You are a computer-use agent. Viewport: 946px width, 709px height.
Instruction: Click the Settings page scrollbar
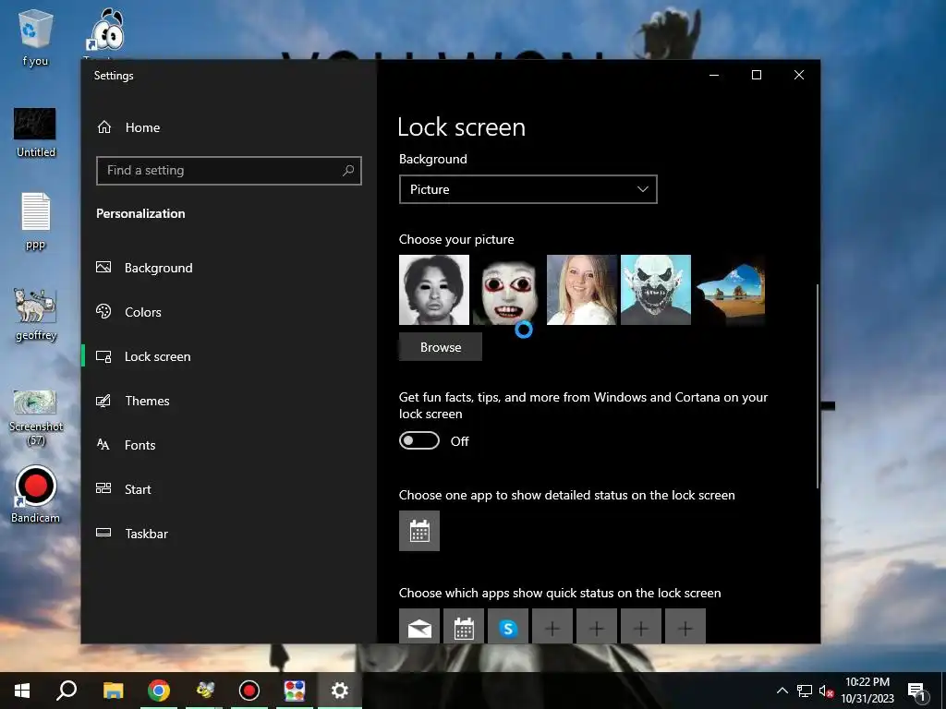click(818, 386)
